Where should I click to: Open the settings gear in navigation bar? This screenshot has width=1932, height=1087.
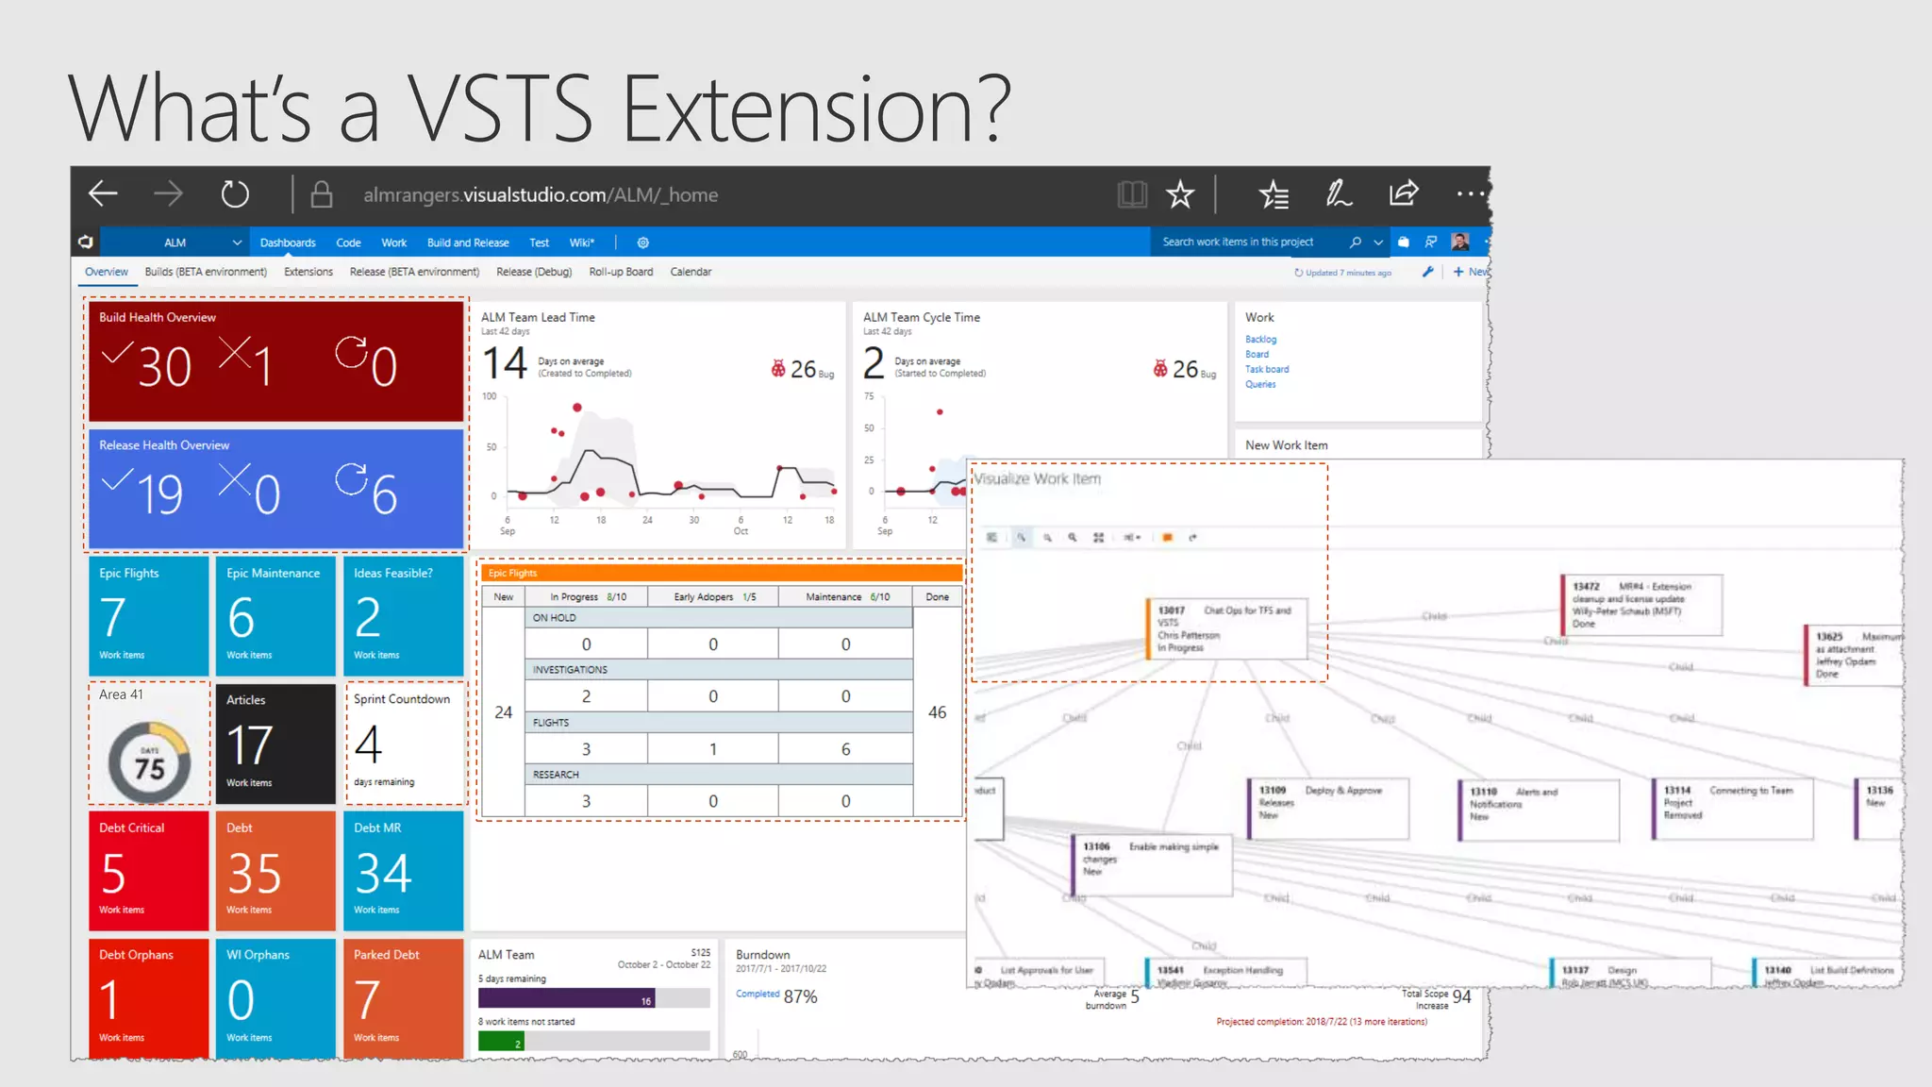tap(643, 242)
